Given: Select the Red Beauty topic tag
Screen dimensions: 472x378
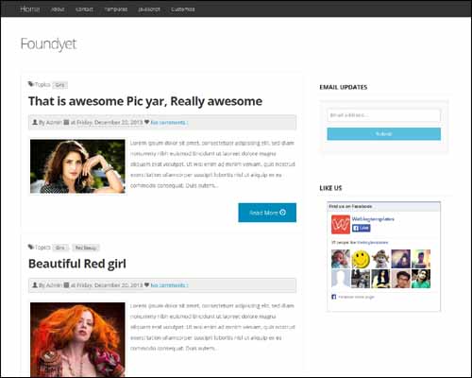Looking at the screenshot, I should click(86, 248).
